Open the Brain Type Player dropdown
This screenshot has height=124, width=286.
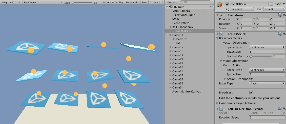point(267,83)
